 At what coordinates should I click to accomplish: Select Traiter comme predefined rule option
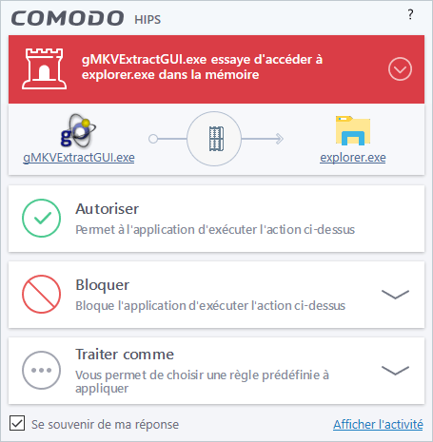coord(216,371)
